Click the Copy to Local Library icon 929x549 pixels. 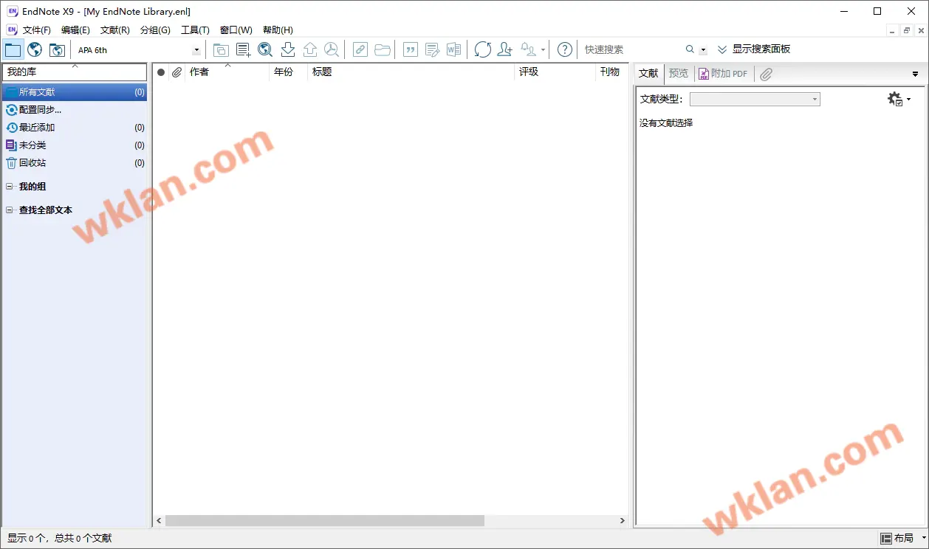tap(221, 49)
